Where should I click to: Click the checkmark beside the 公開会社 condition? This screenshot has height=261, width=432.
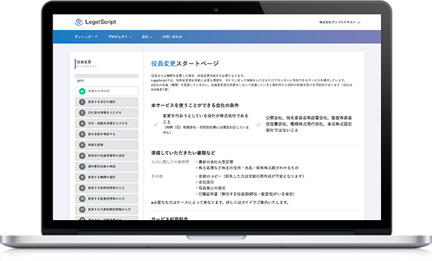(x=258, y=125)
